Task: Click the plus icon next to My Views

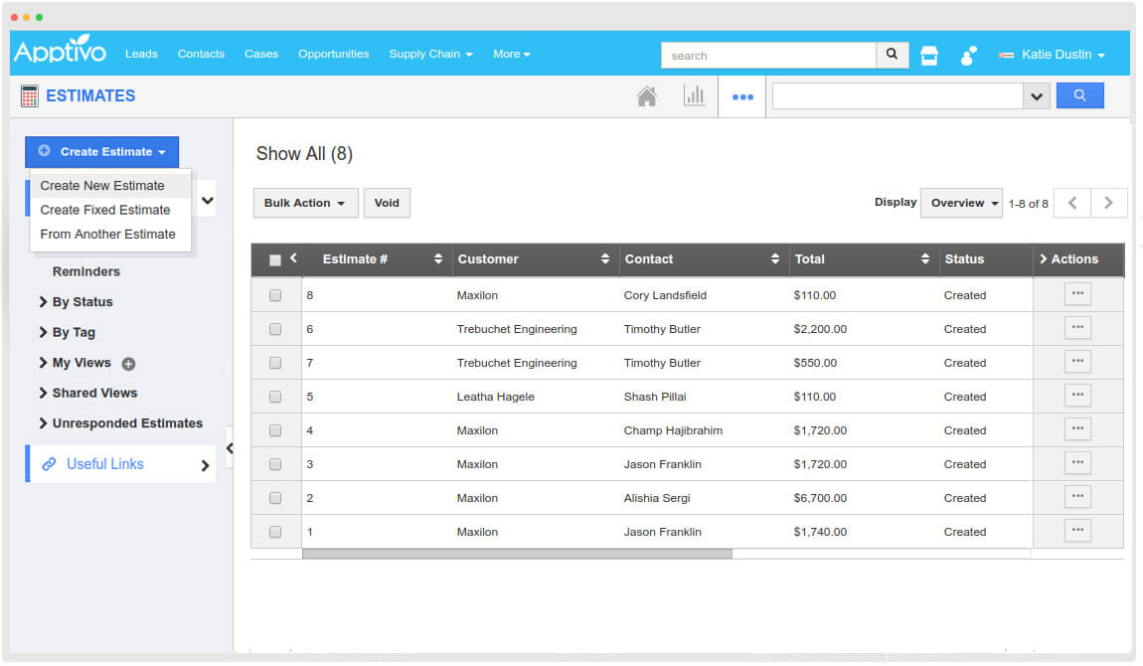Action: 127,363
